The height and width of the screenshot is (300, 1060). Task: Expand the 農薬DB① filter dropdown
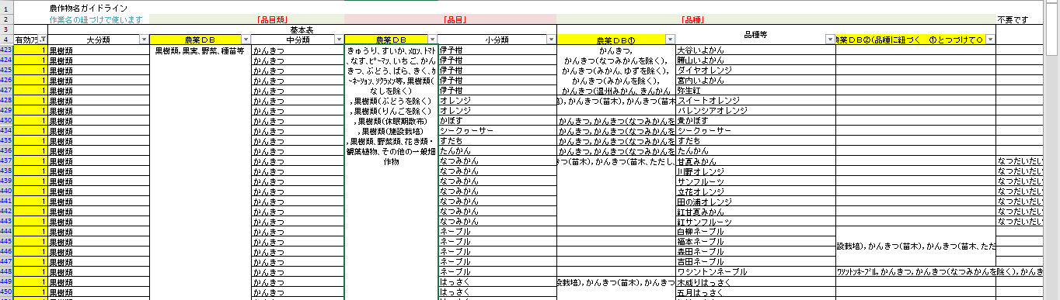(x=670, y=40)
